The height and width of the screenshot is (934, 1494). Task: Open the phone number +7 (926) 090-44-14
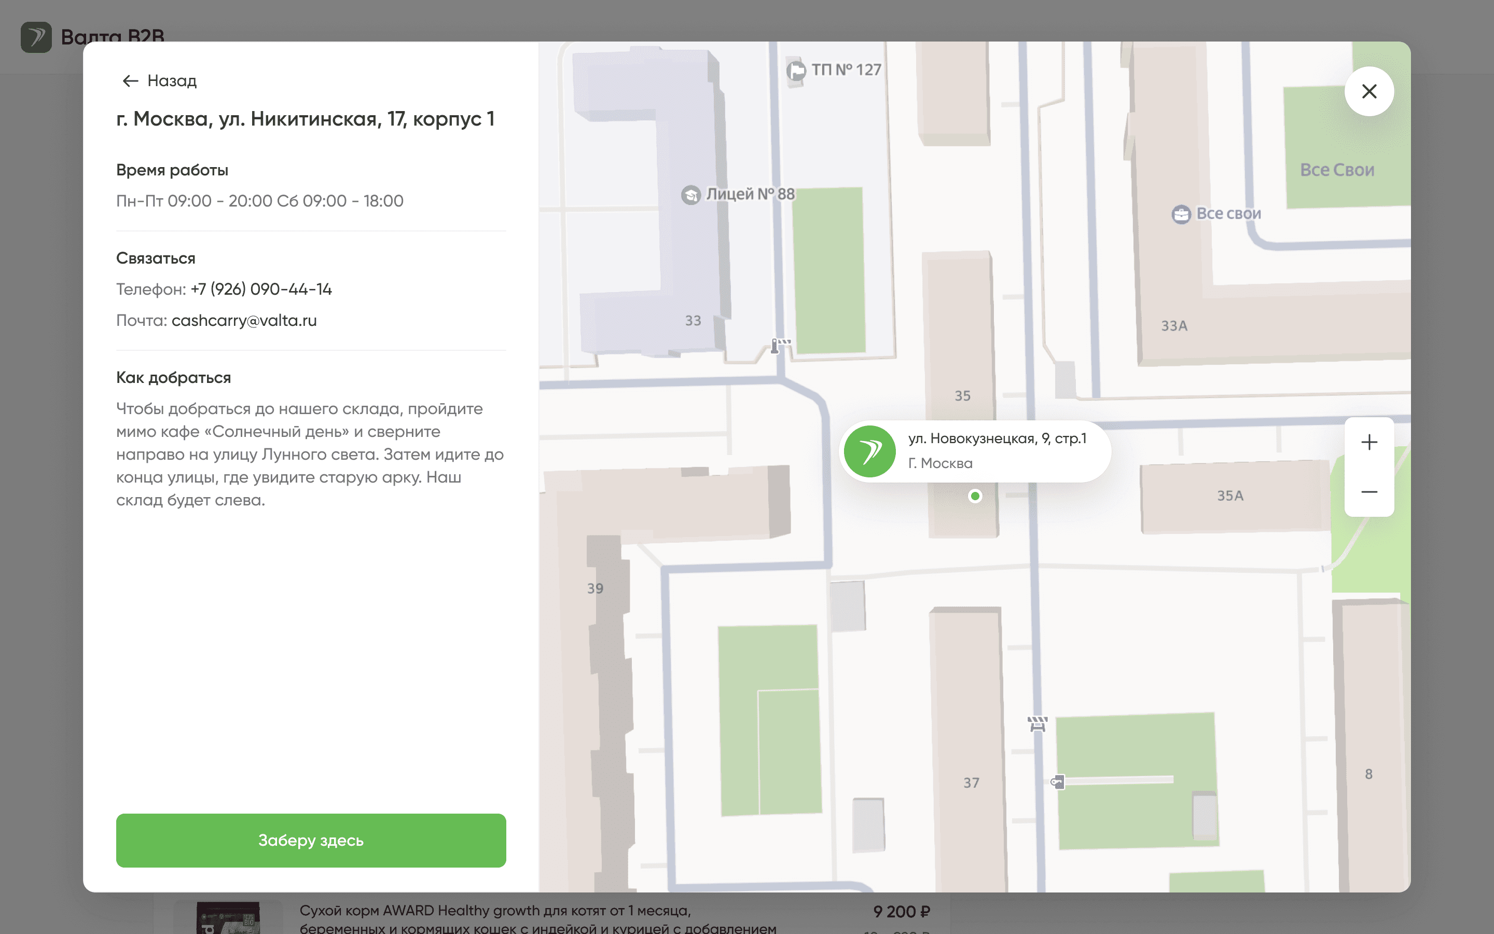[x=261, y=289]
